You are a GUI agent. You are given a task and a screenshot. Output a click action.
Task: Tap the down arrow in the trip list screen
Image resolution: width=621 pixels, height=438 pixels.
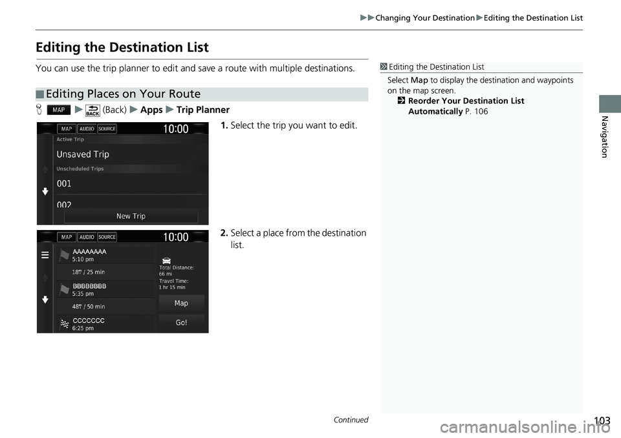pos(45,191)
